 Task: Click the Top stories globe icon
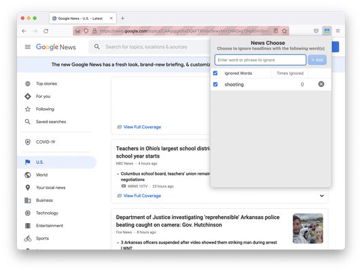point(28,84)
